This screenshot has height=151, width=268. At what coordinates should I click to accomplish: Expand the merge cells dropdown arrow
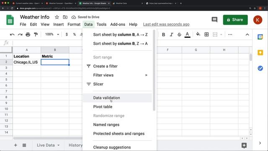[x=221, y=34]
